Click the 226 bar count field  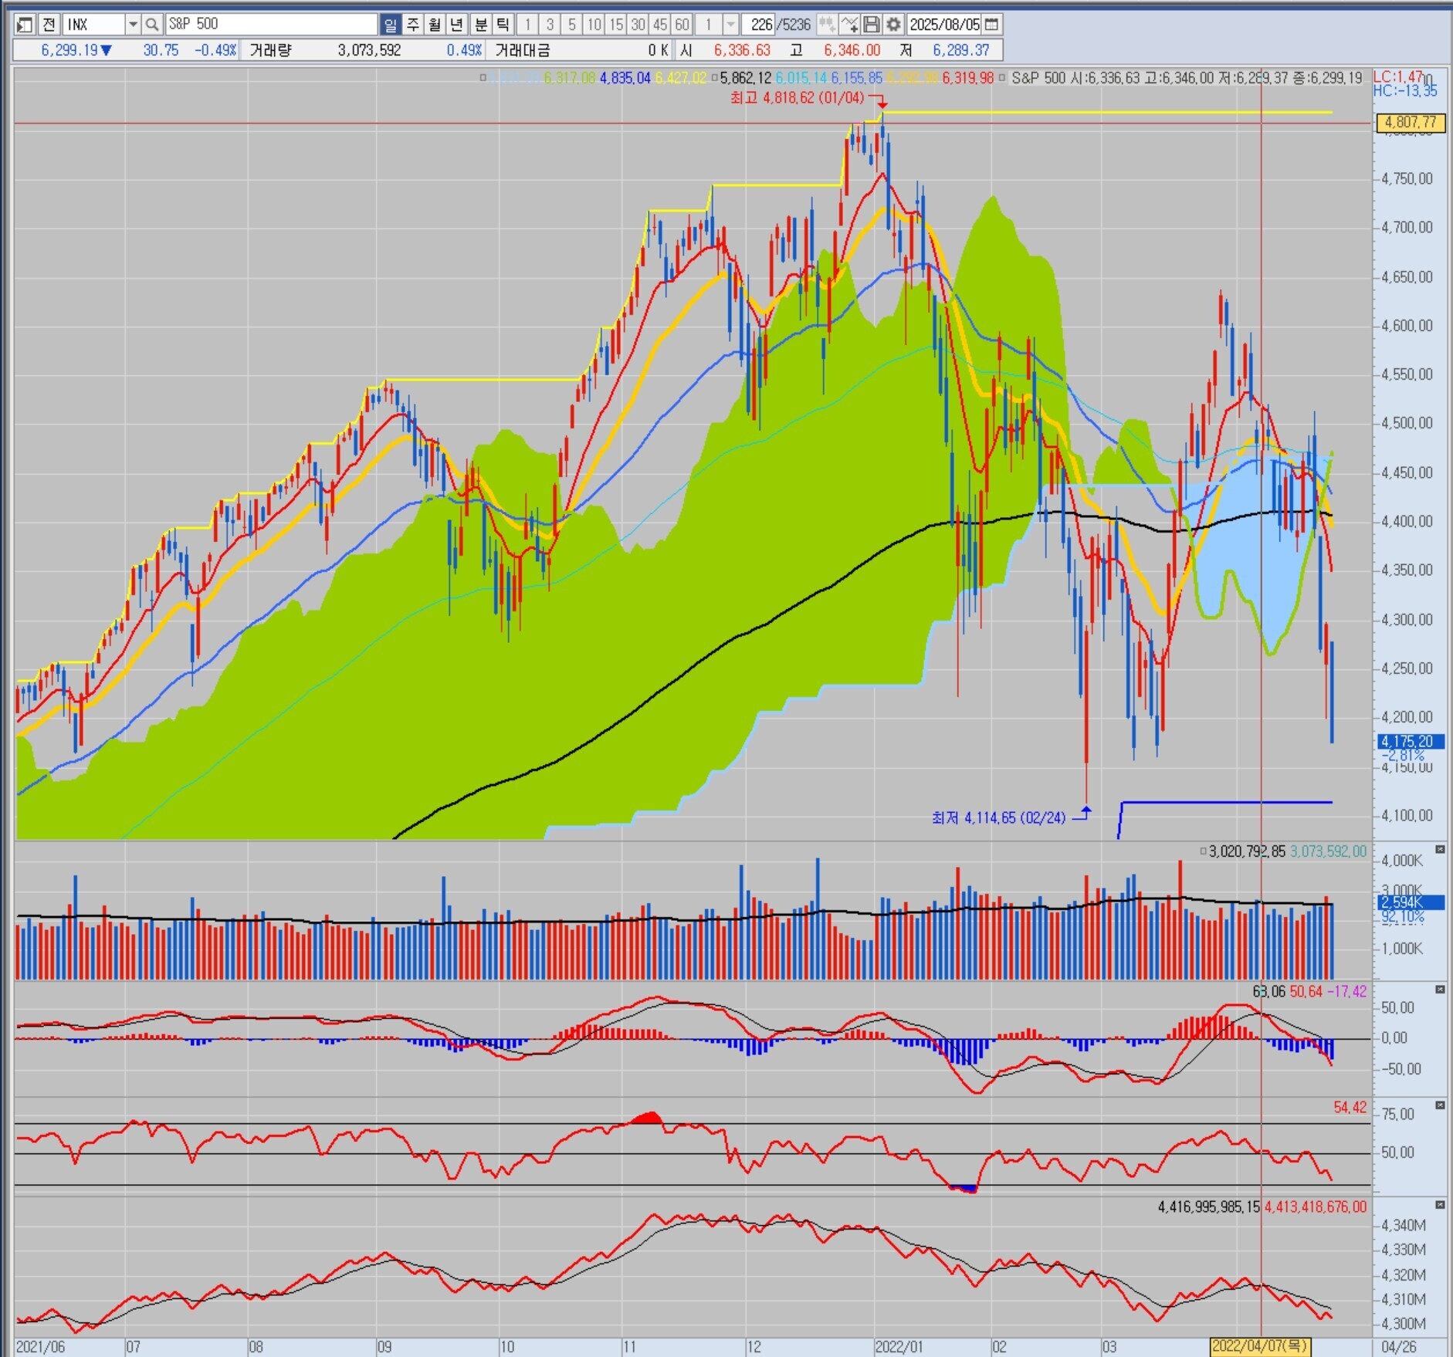tap(760, 25)
